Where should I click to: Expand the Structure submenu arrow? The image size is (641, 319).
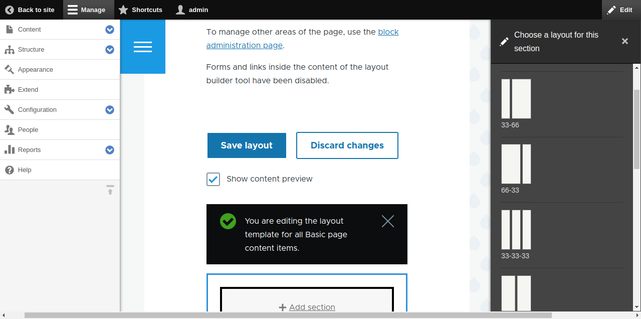coord(110,50)
